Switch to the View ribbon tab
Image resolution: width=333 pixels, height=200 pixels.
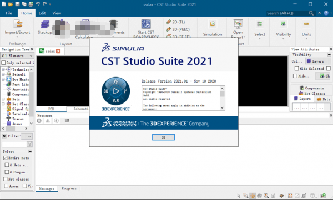(57, 13)
